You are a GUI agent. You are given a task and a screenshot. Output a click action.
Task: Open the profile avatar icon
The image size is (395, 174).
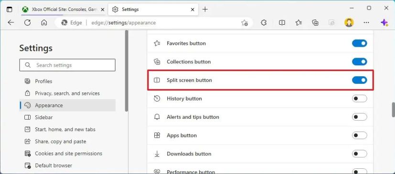tap(349, 22)
